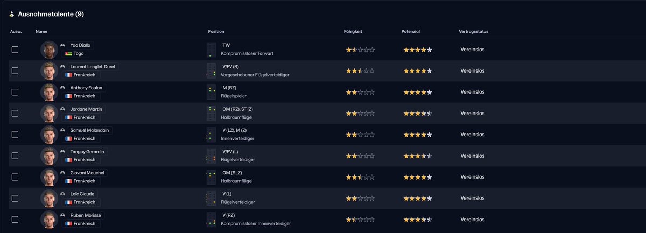Enable the checkbox for Tanguy Gerardin
This screenshot has width=646, height=233.
[x=15, y=156]
